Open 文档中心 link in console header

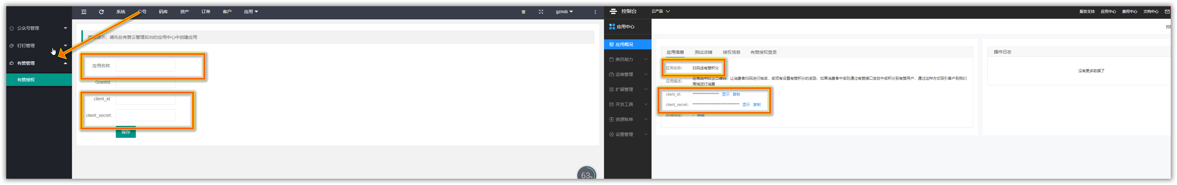[1150, 12]
